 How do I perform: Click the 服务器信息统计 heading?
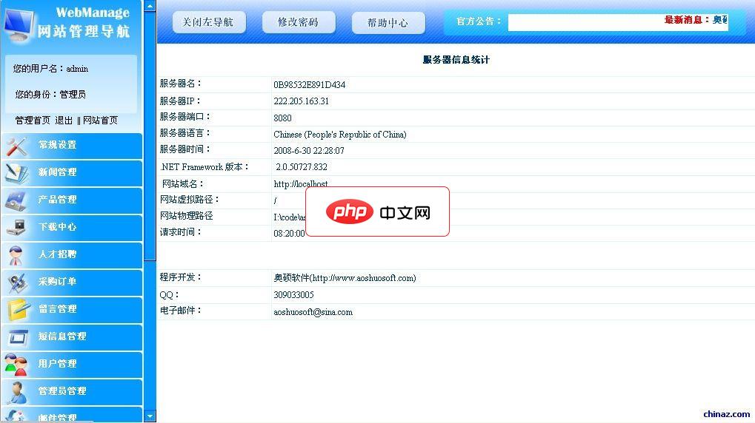click(x=456, y=60)
